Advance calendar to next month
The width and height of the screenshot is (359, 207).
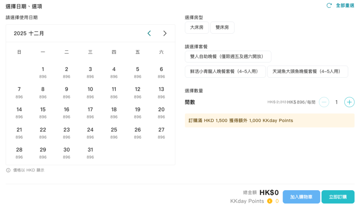165,33
